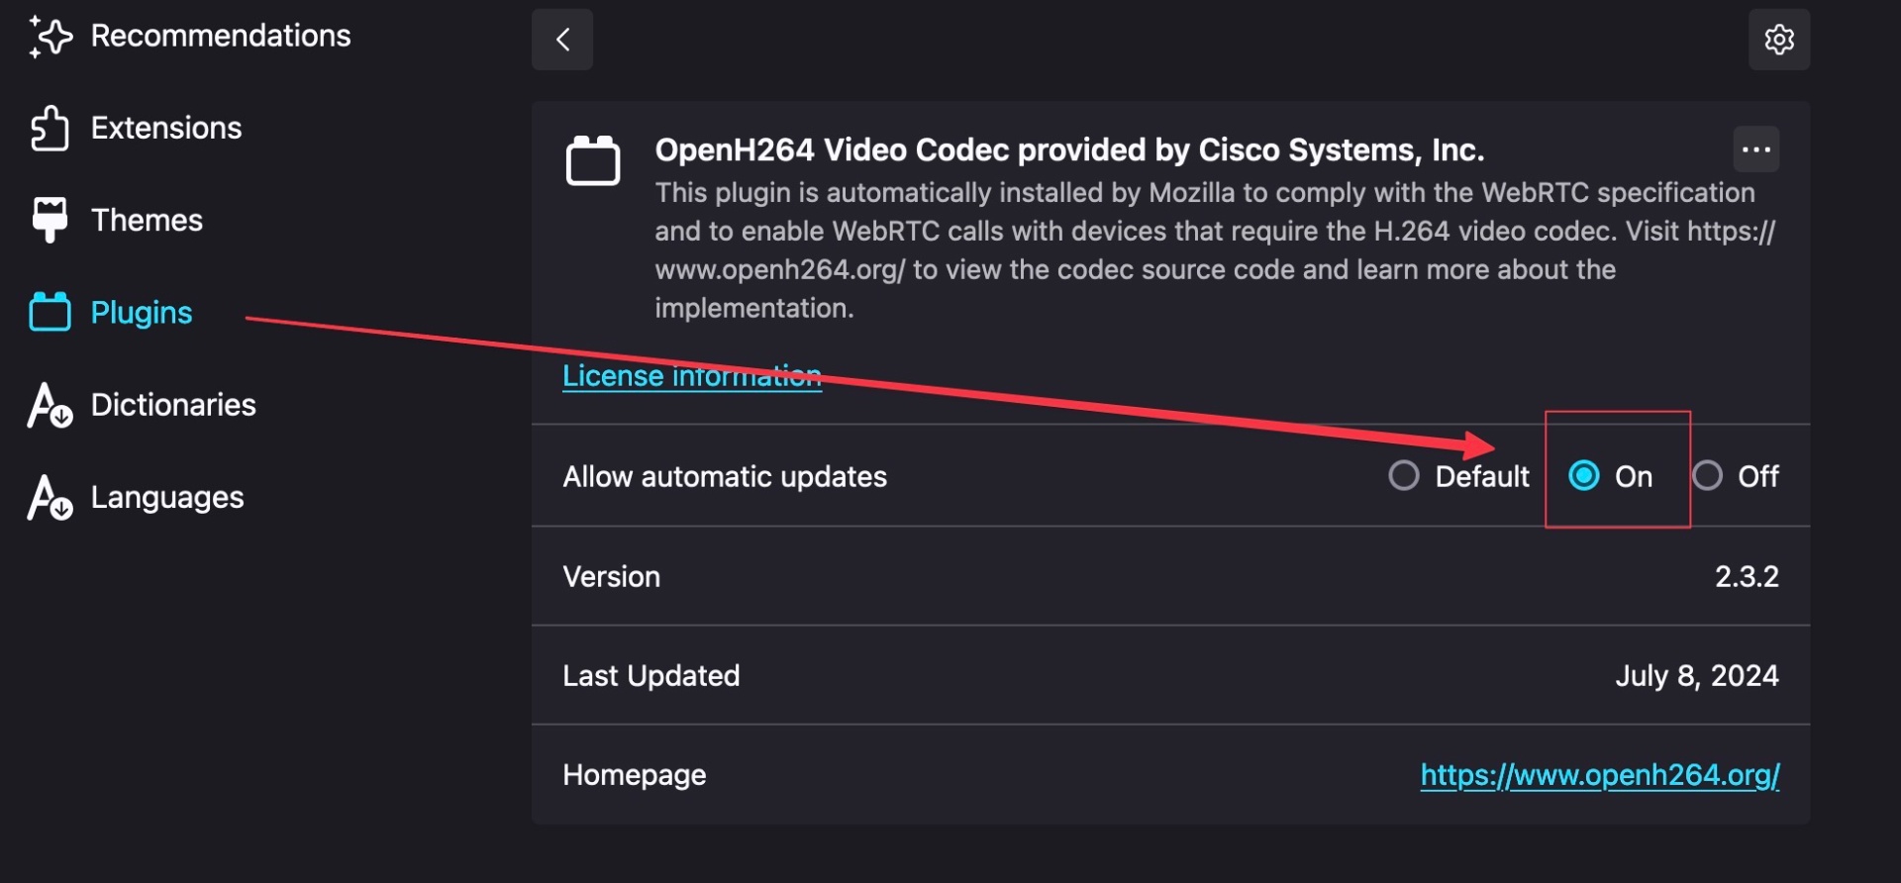
Task: Click the Dictionaries icon in sidebar
Action: pos(50,405)
